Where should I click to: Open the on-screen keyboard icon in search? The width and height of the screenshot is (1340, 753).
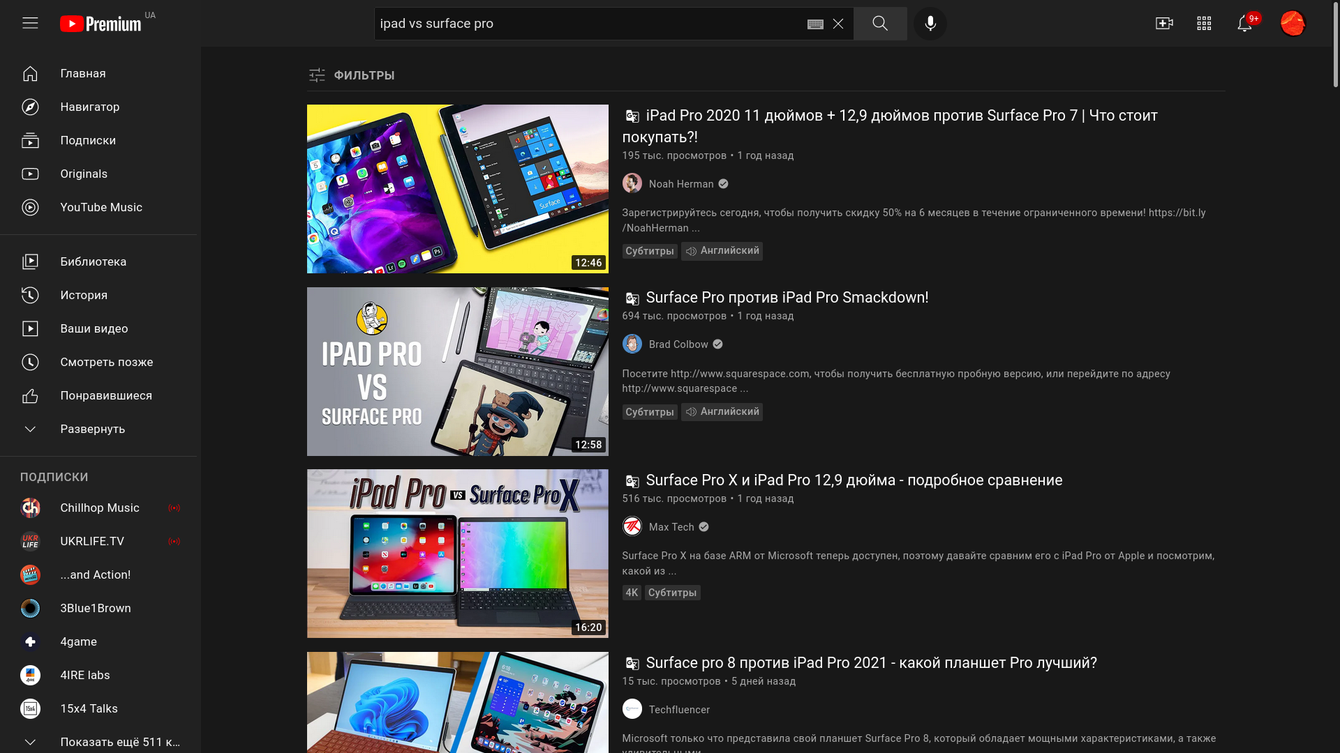[815, 24]
